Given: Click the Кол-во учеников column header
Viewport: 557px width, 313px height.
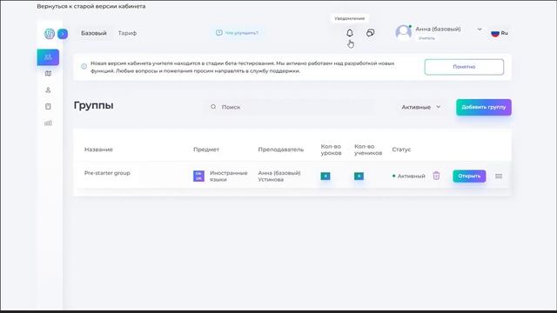Looking at the screenshot, I should [368, 150].
